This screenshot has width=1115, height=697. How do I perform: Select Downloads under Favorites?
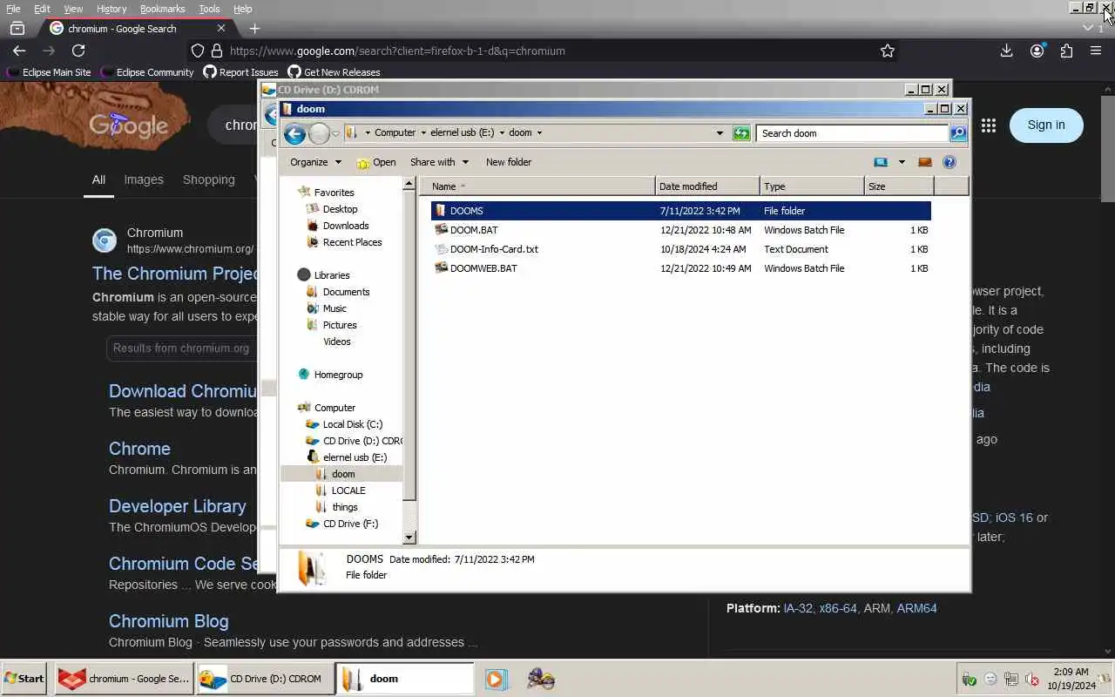coord(338,226)
